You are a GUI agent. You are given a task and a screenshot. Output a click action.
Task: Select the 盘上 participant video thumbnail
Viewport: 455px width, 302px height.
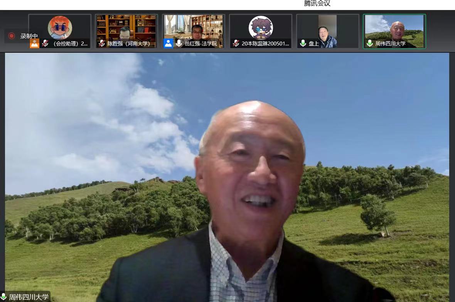[x=327, y=27]
